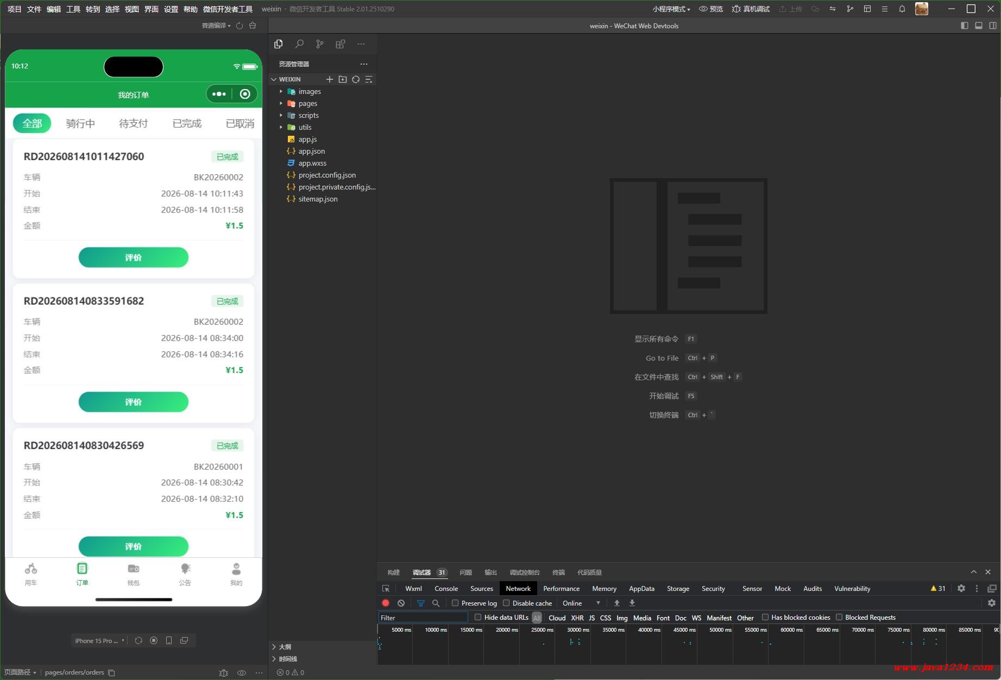Open the 工具 menu
This screenshot has width=1001, height=680.
pos(73,9)
